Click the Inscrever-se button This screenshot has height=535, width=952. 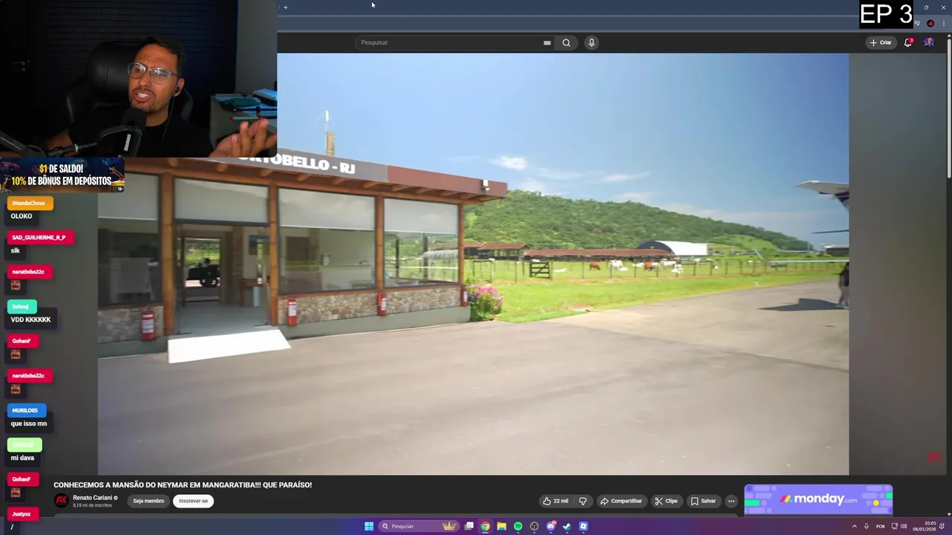(193, 501)
